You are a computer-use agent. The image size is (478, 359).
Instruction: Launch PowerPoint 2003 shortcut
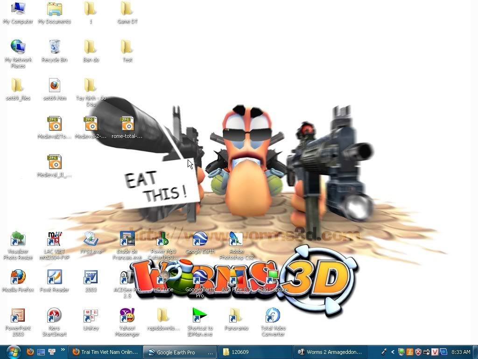tap(18, 323)
